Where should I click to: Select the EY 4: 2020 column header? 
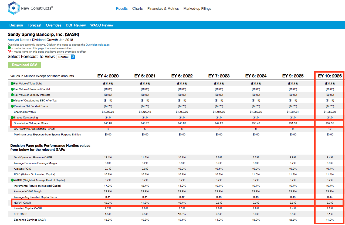click(x=108, y=76)
